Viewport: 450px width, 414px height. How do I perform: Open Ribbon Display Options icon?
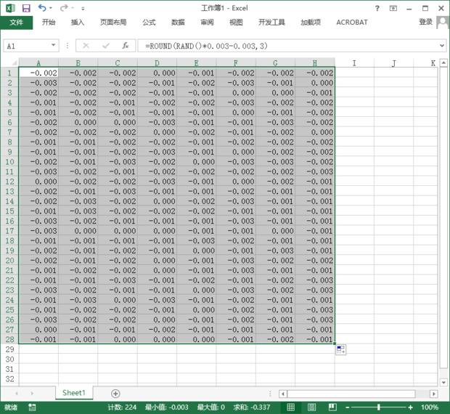pyautogui.click(x=393, y=8)
